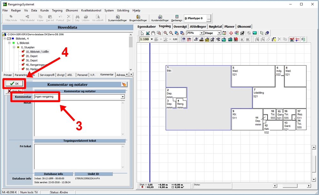Open Brugerindstillinger from the toolbar

(x=138, y=18)
